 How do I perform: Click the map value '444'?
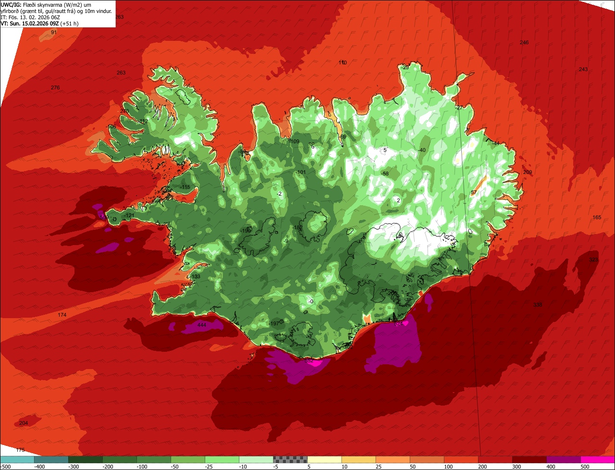click(x=202, y=325)
